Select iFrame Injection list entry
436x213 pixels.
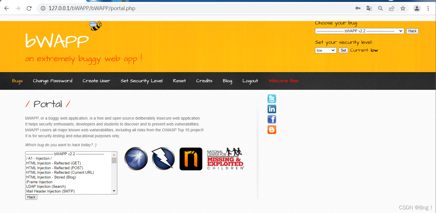point(69,182)
